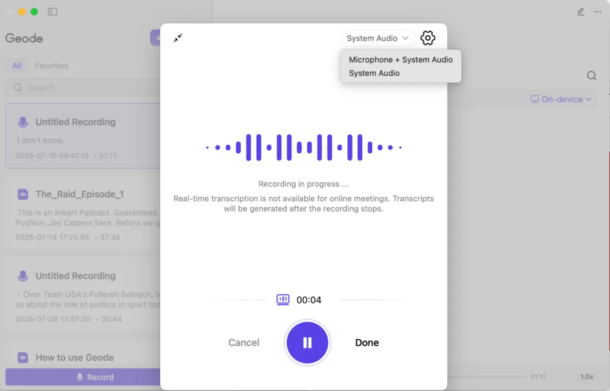Open the three-dots more menu
Screen dimensions: 610x391
click(598, 12)
